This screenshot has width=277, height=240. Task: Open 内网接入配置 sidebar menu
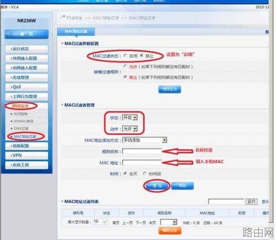(x=27, y=68)
